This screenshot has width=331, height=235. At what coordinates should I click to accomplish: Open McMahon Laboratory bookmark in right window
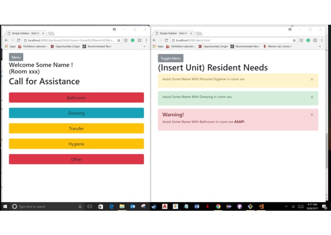[181, 46]
